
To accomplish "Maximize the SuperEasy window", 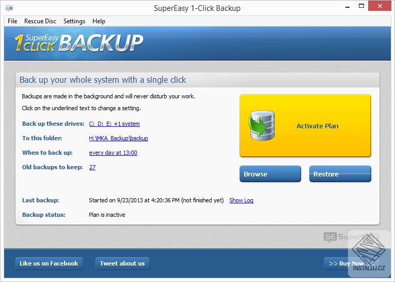I will (361, 6).
